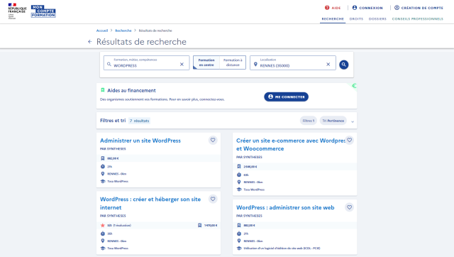Open the Aide help link
Screen dimensions: 454x257
coord(333,8)
